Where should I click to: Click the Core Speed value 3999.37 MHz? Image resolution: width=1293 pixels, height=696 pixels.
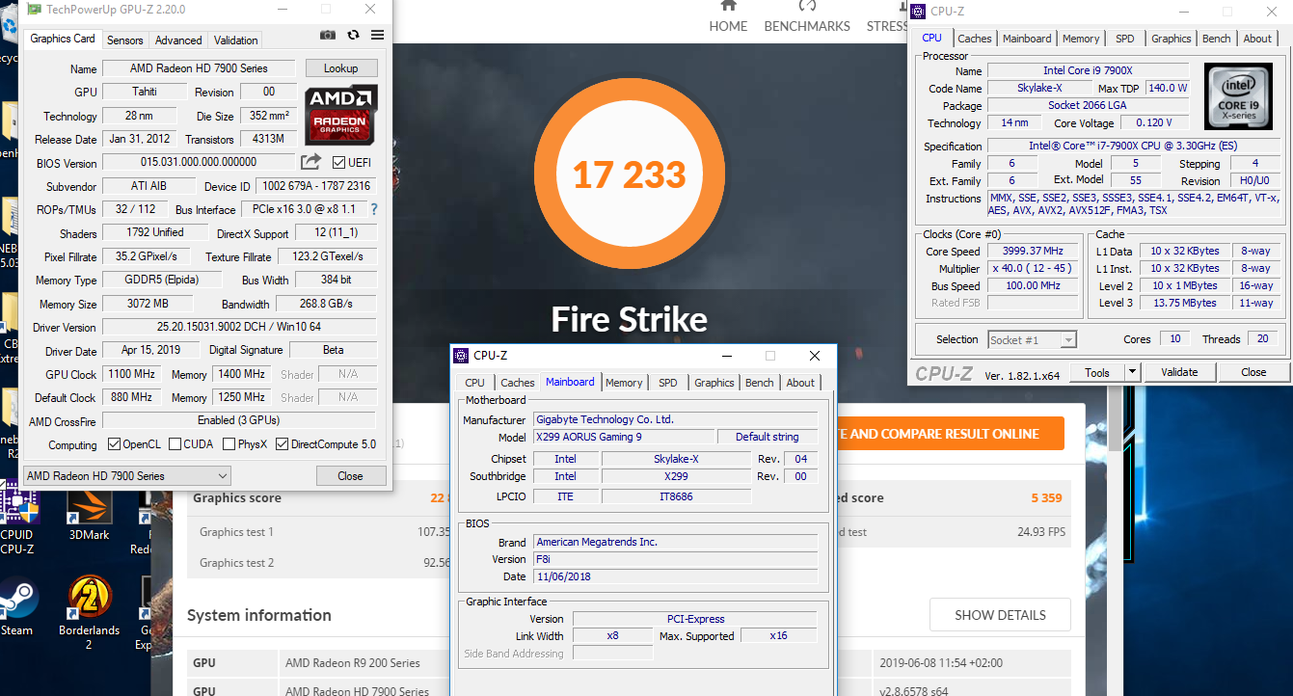tap(1032, 251)
